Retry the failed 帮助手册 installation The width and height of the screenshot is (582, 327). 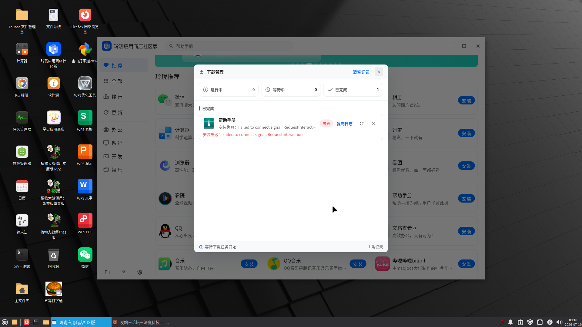point(362,124)
